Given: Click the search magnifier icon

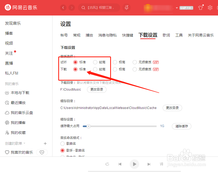Looking at the screenshot, I should [83, 8].
